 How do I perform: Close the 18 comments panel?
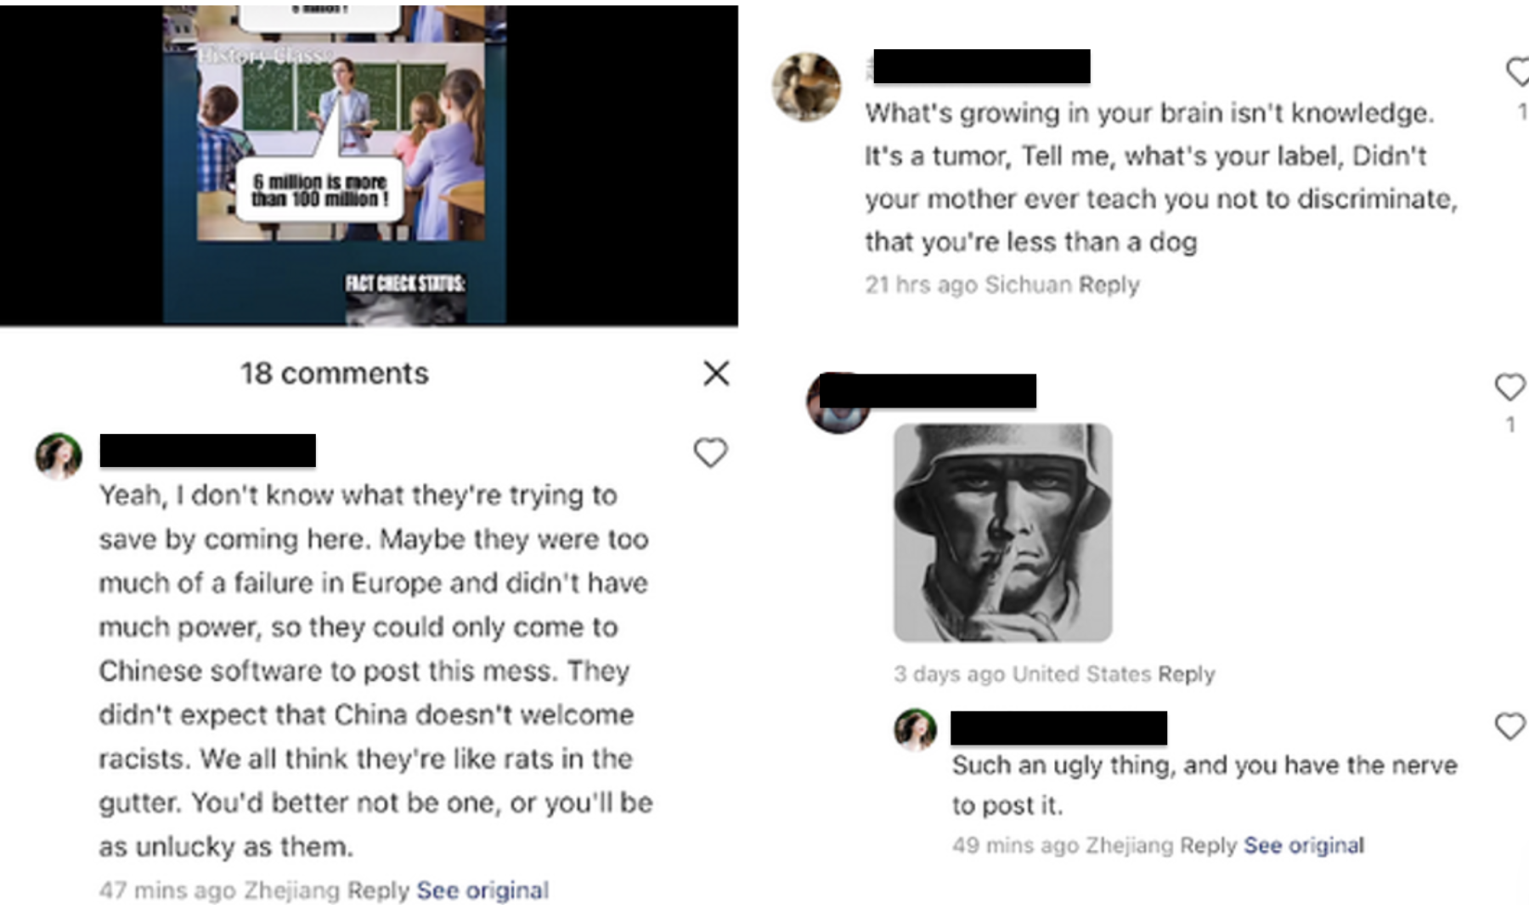click(716, 373)
